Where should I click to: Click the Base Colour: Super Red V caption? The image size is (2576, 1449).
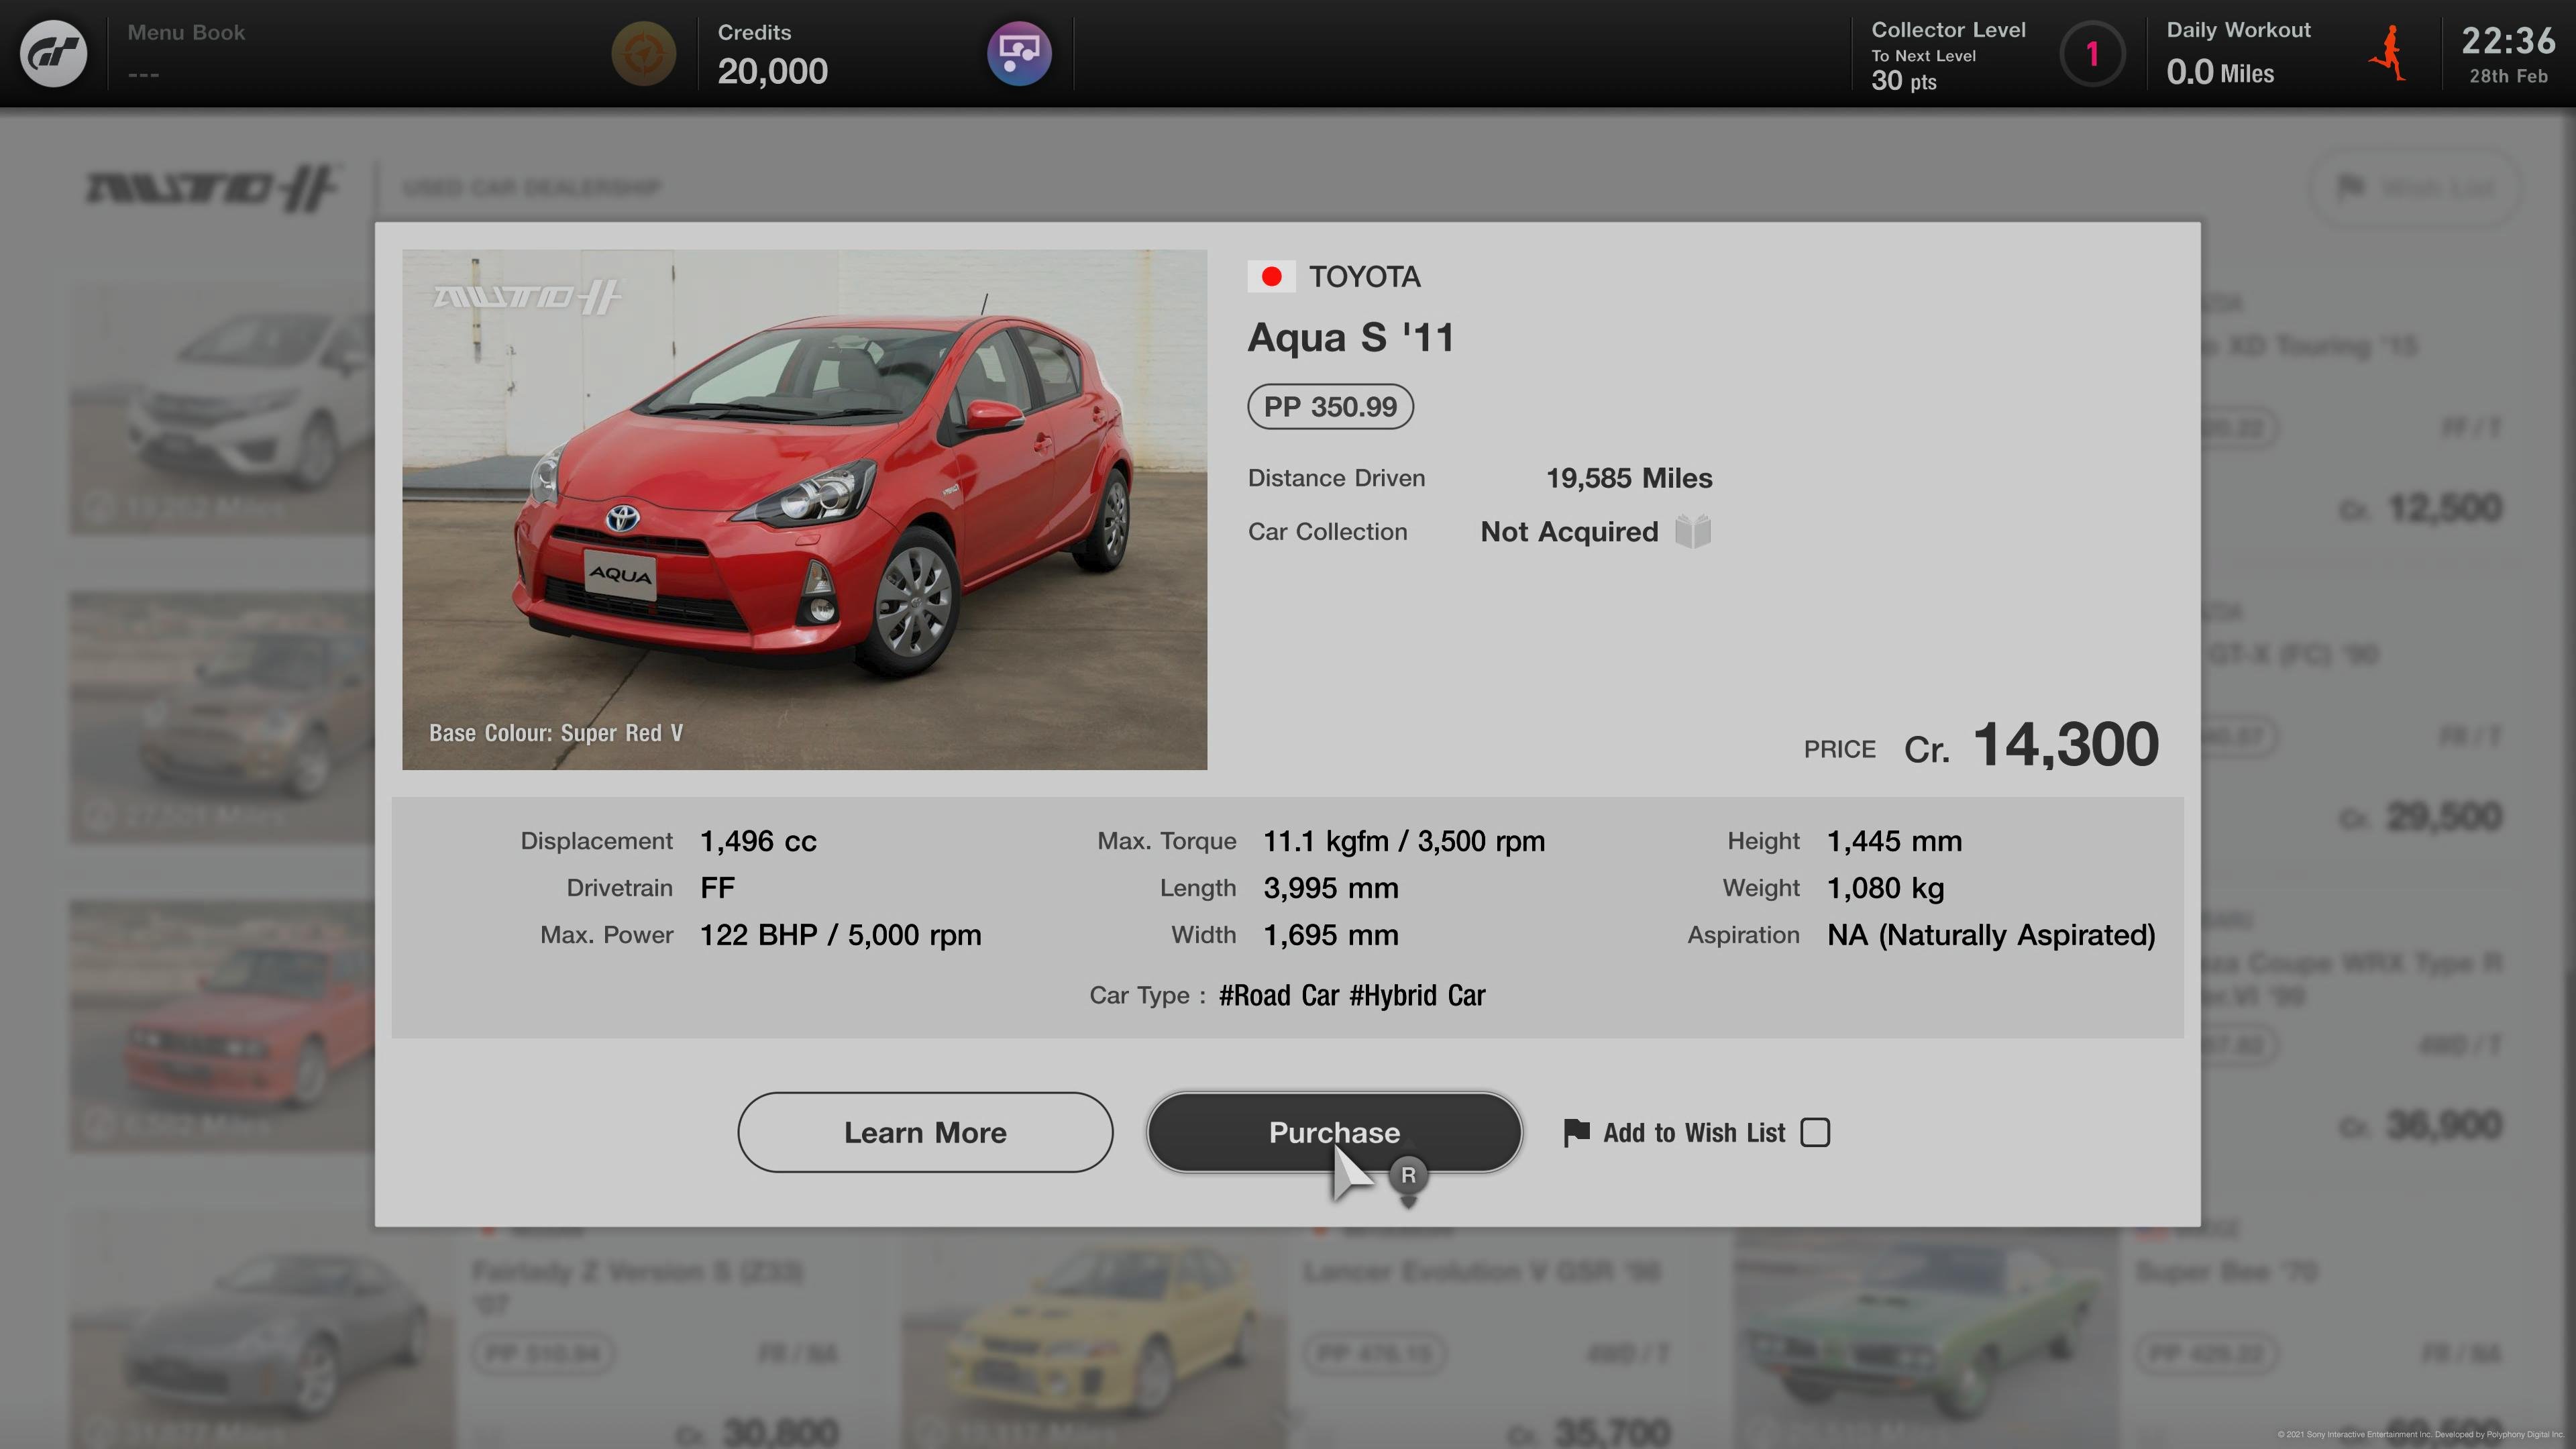(x=556, y=733)
